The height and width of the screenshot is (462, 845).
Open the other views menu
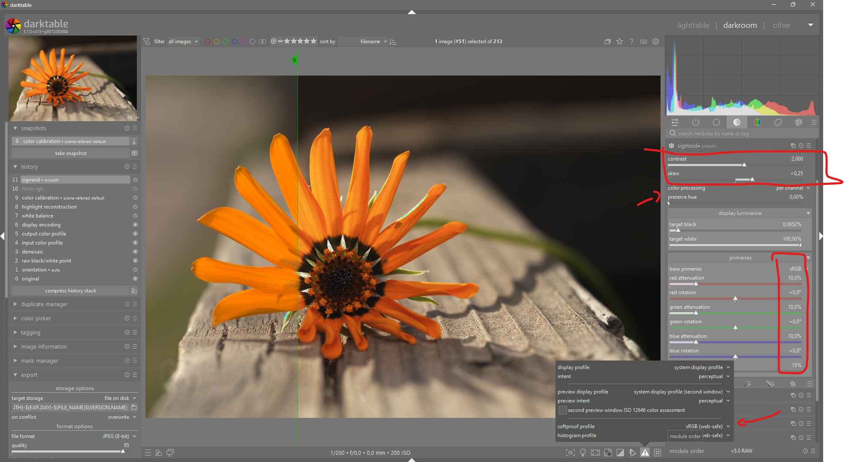point(781,25)
